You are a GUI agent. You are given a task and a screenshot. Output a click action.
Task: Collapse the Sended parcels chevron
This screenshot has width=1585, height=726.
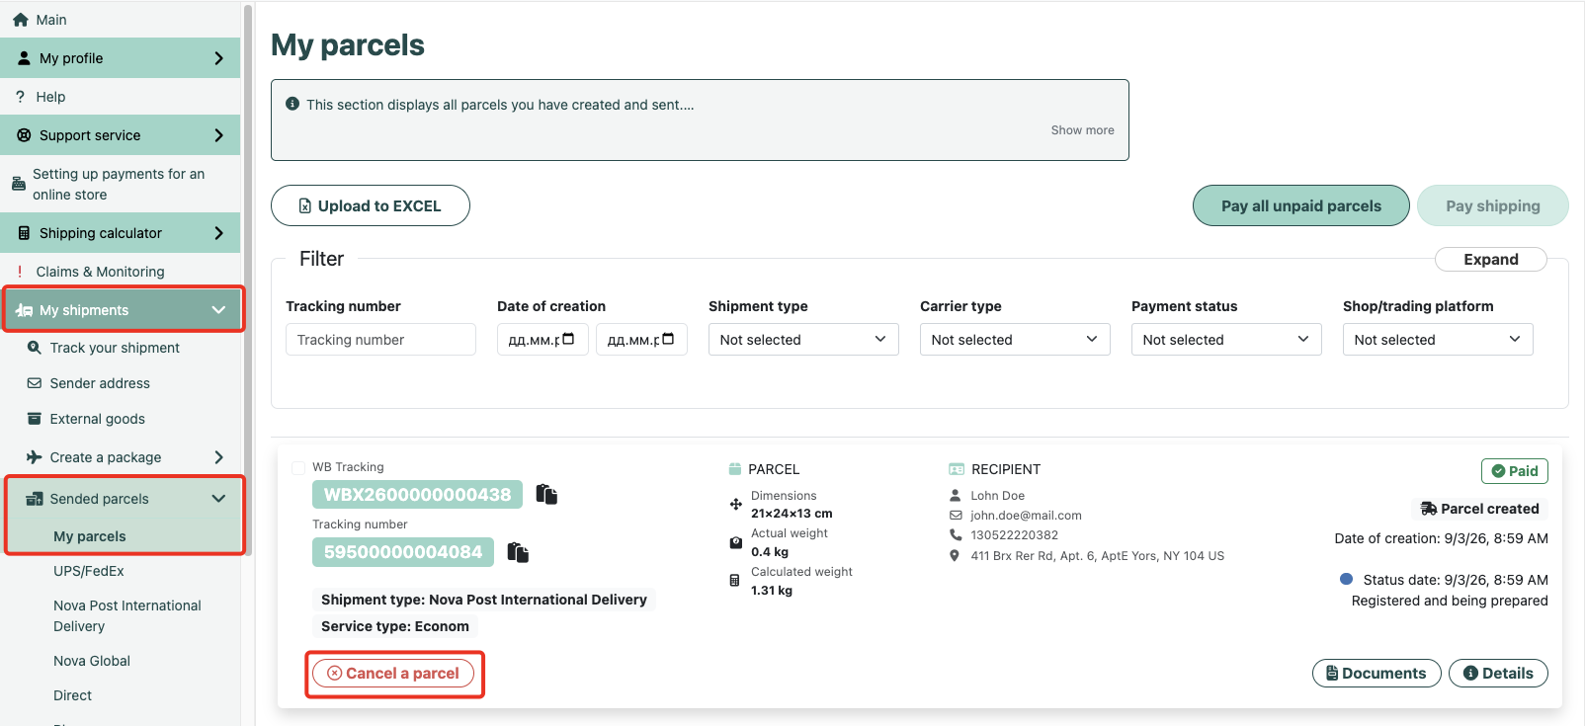click(x=218, y=499)
